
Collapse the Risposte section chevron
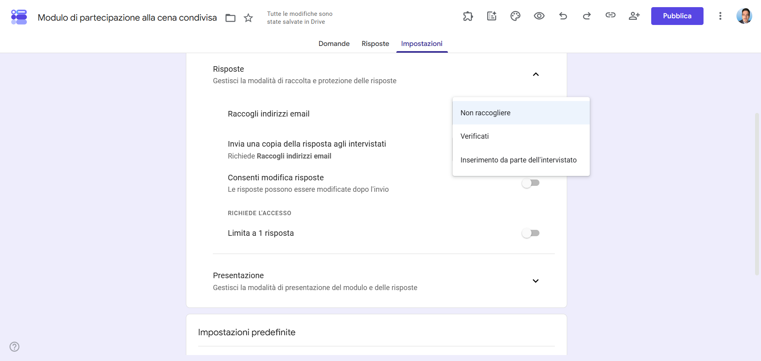pos(536,74)
